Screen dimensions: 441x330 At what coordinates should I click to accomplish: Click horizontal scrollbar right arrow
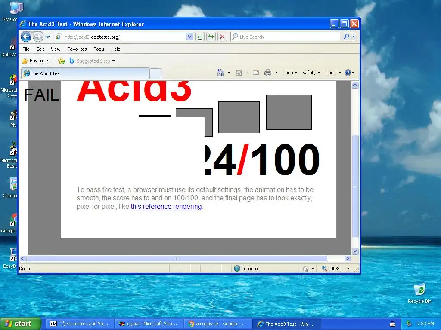tap(348, 258)
